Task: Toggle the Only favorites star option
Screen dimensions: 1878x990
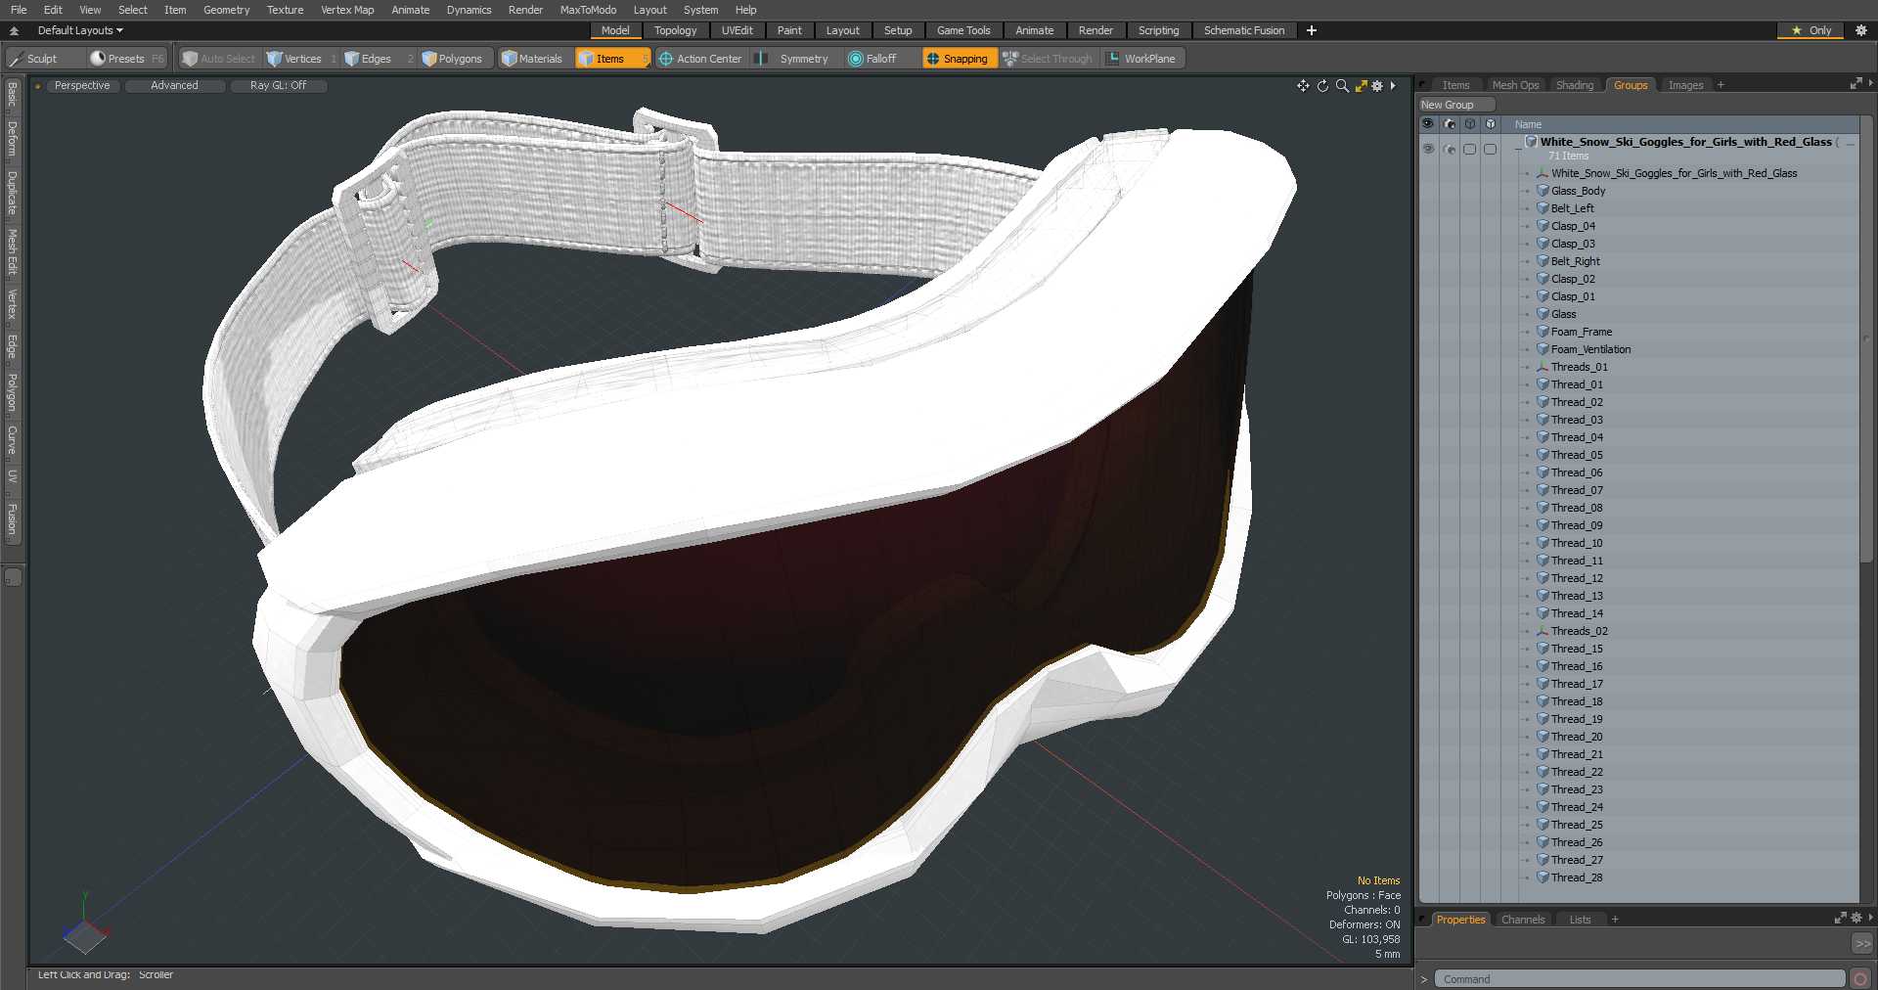Action: point(1811,30)
